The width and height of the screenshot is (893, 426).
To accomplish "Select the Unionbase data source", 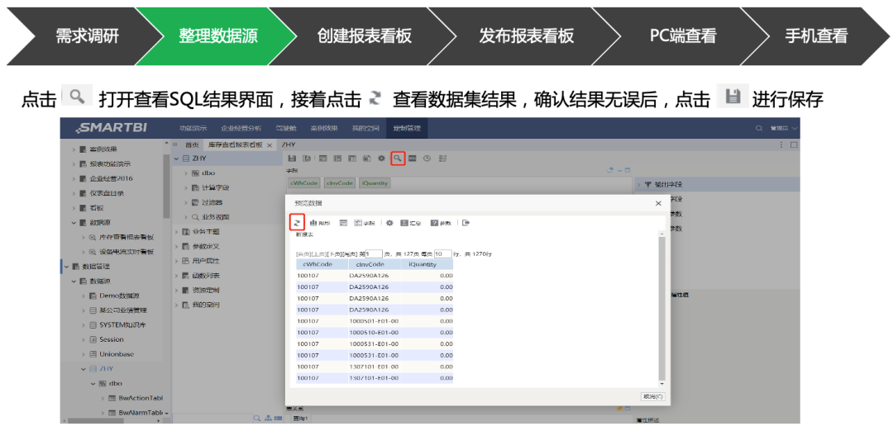I will 117,354.
